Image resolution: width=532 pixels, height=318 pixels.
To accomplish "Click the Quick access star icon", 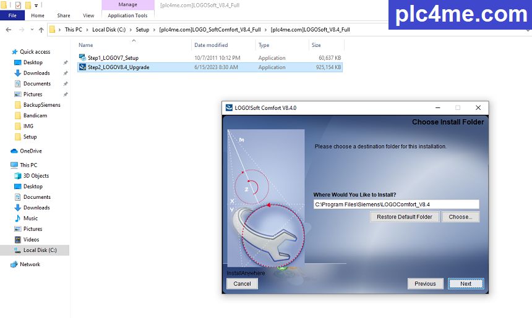I will (x=14, y=51).
